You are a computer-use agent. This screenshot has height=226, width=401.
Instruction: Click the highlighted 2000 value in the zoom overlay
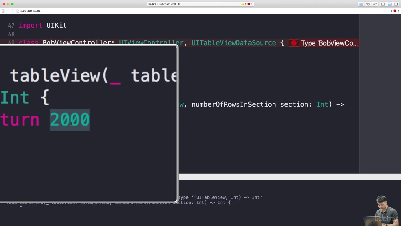(x=70, y=120)
